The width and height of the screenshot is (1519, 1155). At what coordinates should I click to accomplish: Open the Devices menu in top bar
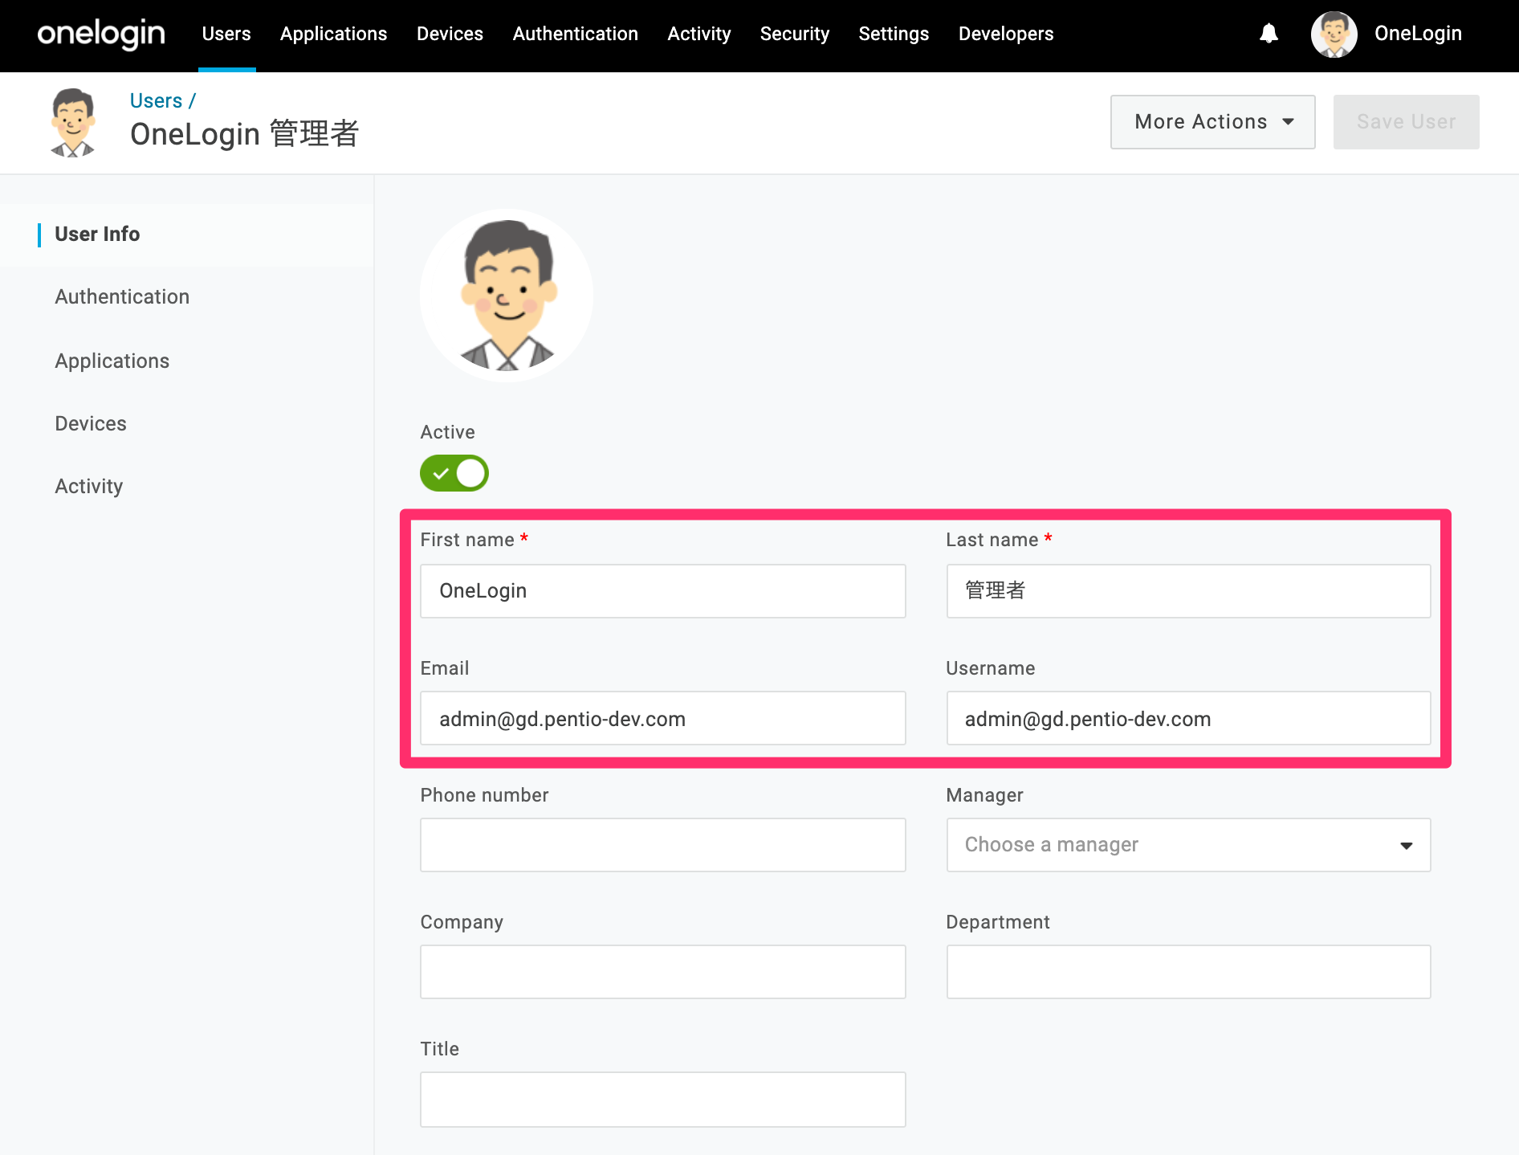pos(450,34)
